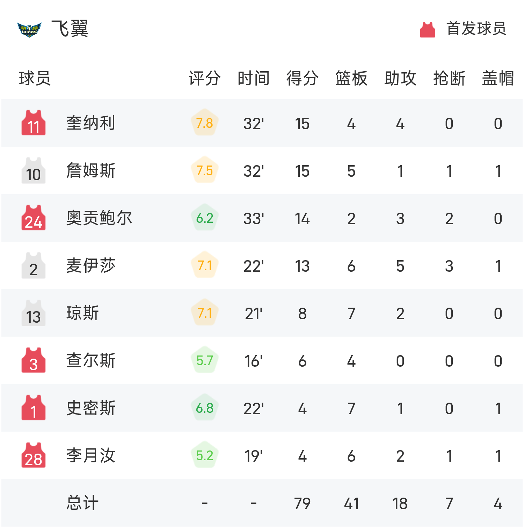The height and width of the screenshot is (528, 524).
Task: Click the 5.2 rating badge
Action: coord(205,455)
